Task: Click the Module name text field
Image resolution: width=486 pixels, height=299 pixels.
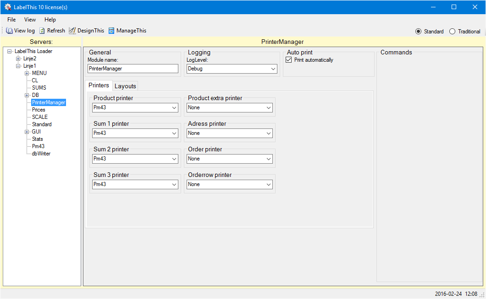Action: point(133,69)
